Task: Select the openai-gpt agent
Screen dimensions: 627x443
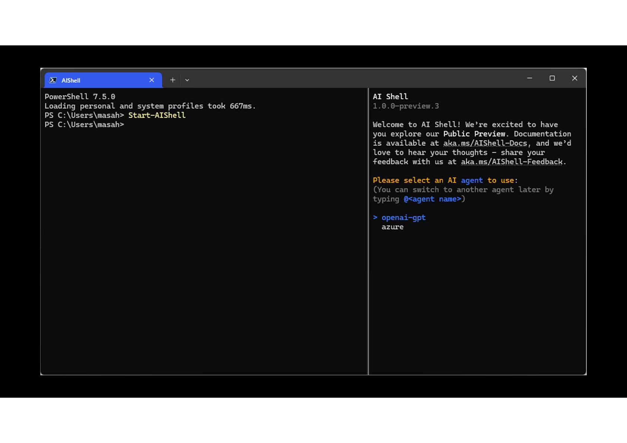Action: click(x=403, y=218)
